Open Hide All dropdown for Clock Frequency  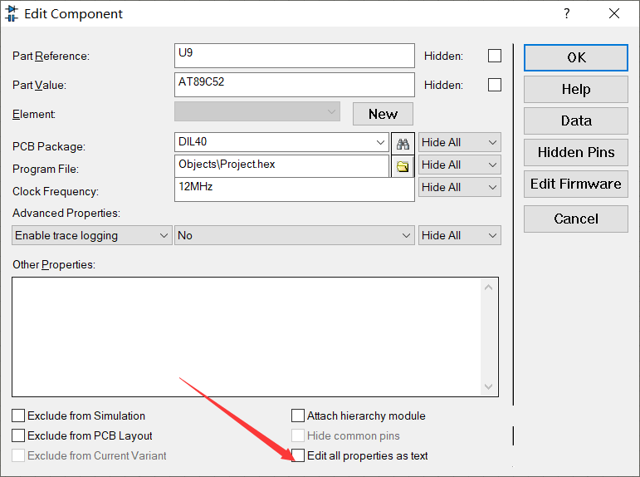[459, 187]
